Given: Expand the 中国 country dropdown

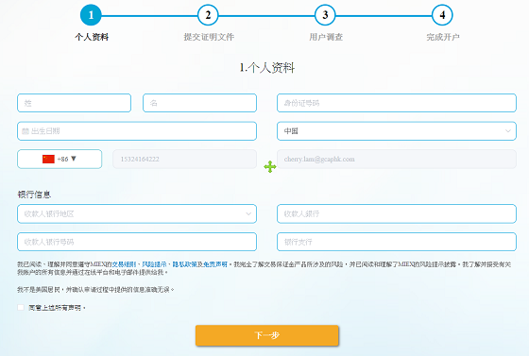Looking at the screenshot, I should 397,131.
